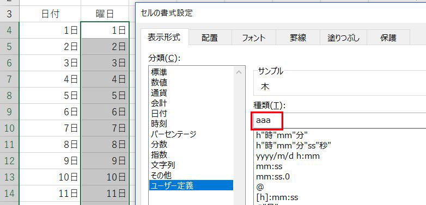Screen dimensions: 426x205
Task: Click 日付 column cell showing 1日
Action: (50, 30)
